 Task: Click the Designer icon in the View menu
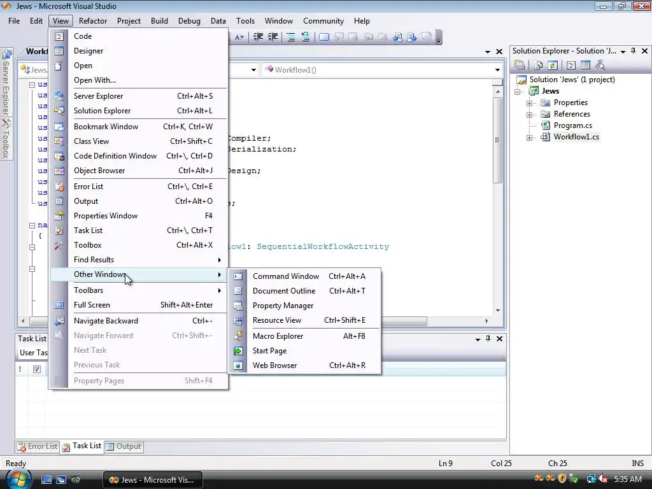[59, 51]
